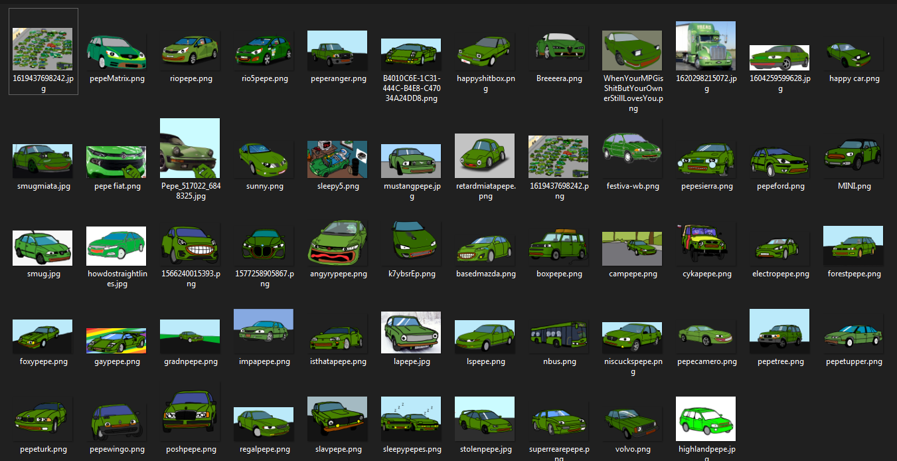Click file name impapepe.png

264,362
